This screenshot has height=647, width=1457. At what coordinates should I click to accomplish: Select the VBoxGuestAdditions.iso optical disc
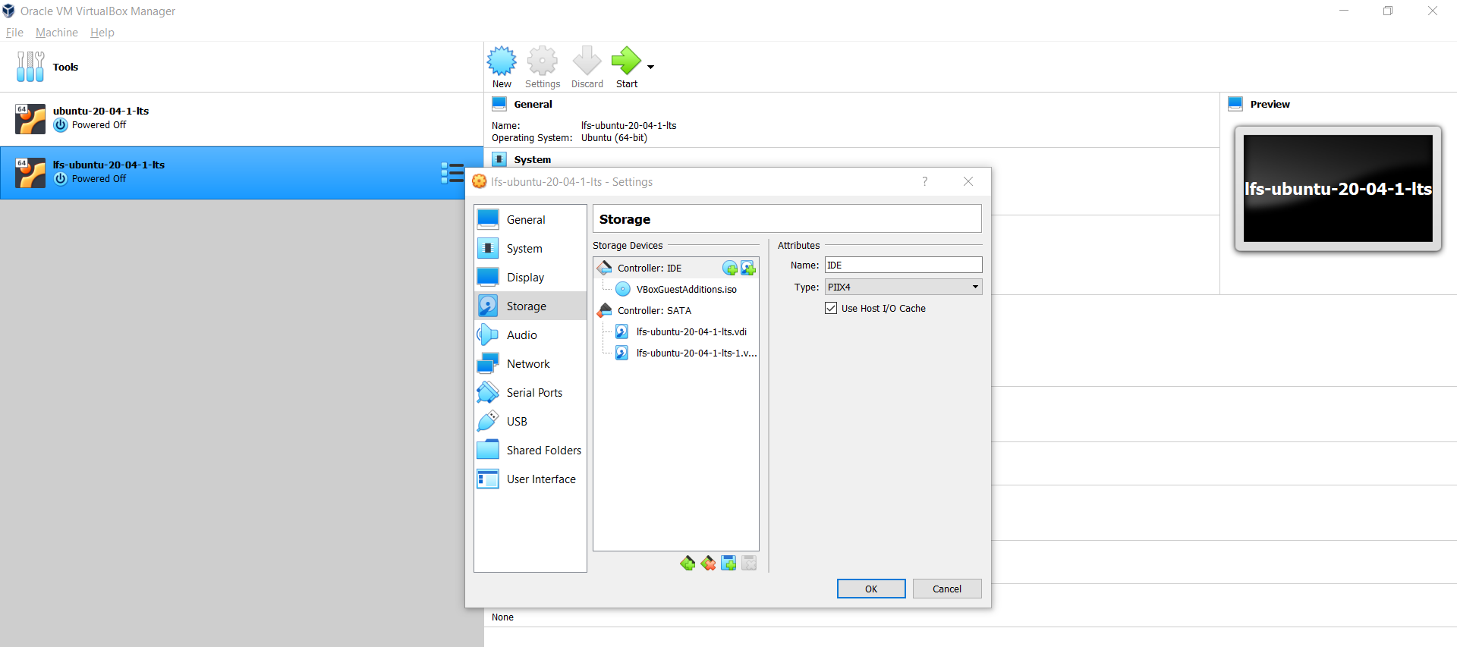pos(675,289)
